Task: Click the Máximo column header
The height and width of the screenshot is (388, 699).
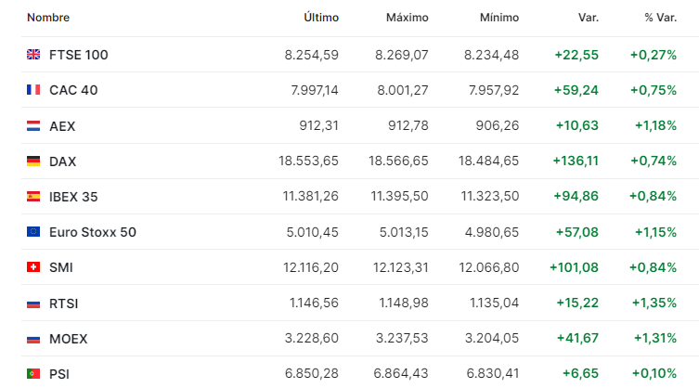Action: 407,18
